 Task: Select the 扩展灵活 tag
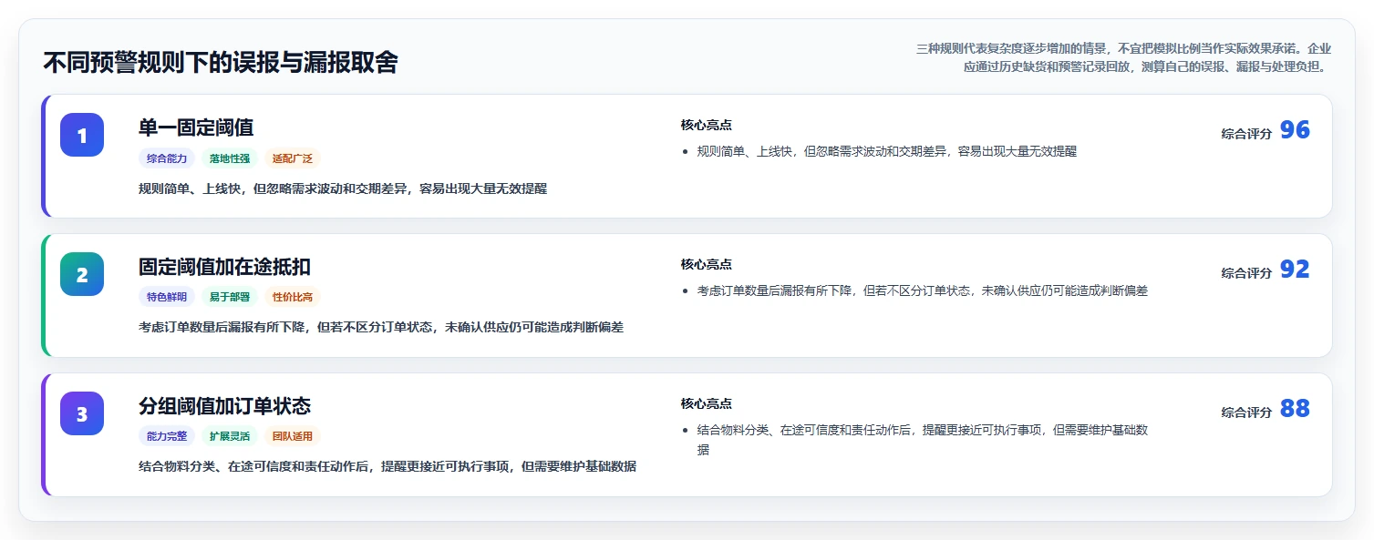click(230, 436)
